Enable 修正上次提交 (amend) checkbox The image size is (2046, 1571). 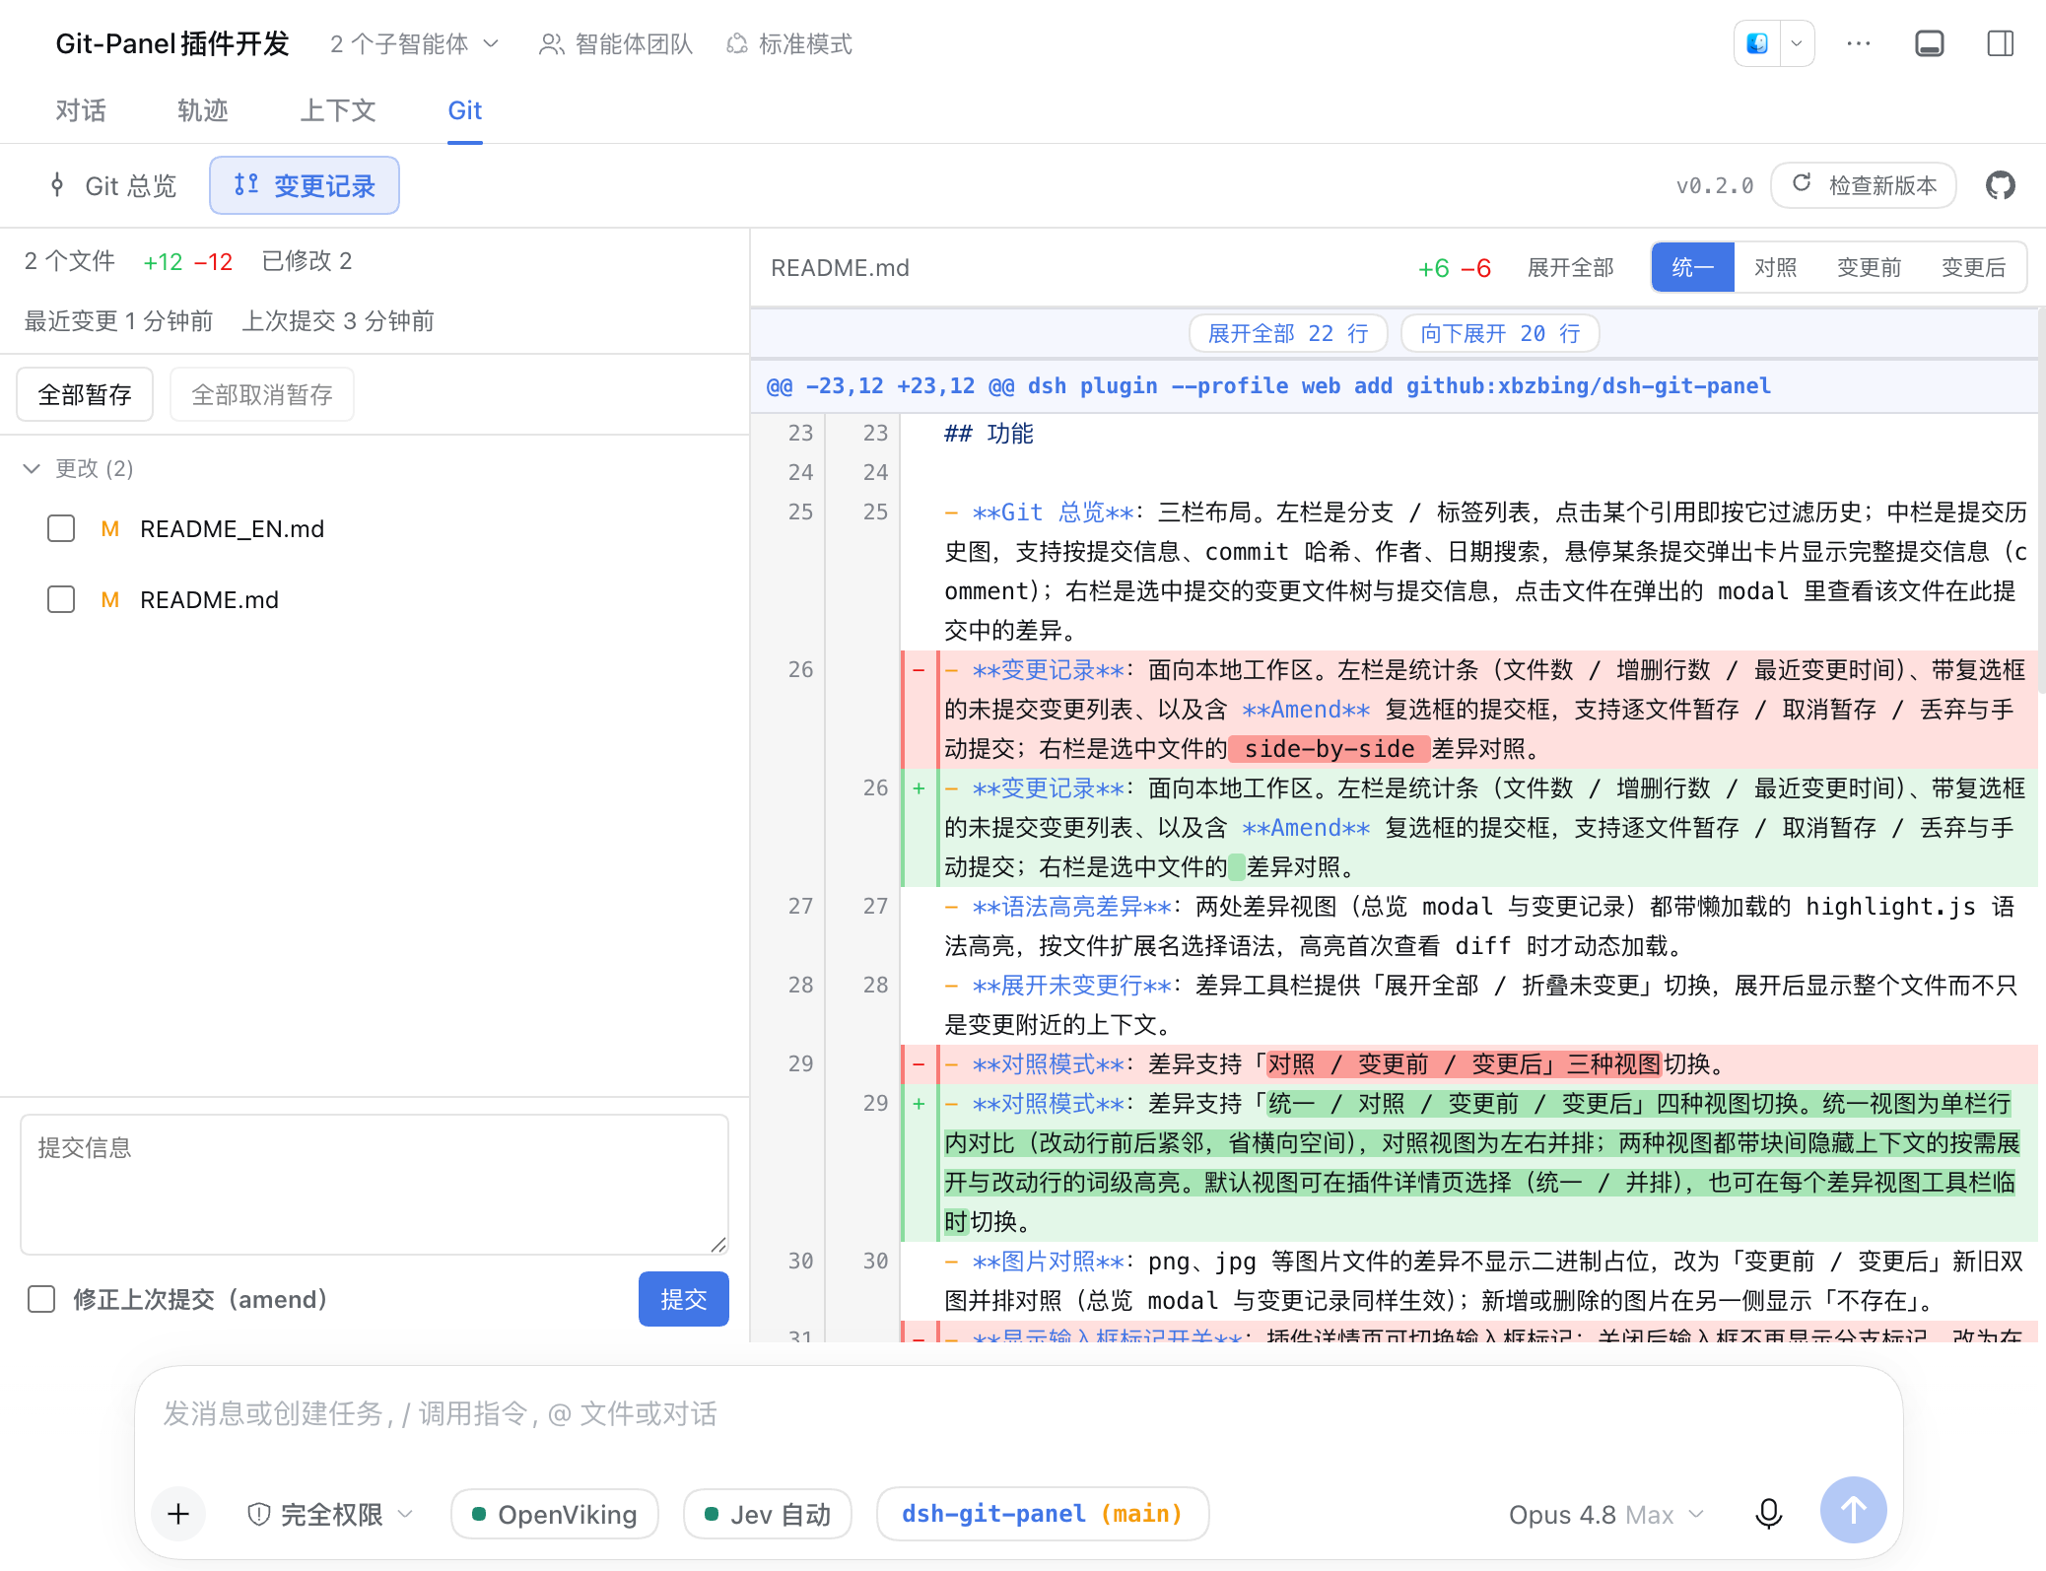(41, 1299)
